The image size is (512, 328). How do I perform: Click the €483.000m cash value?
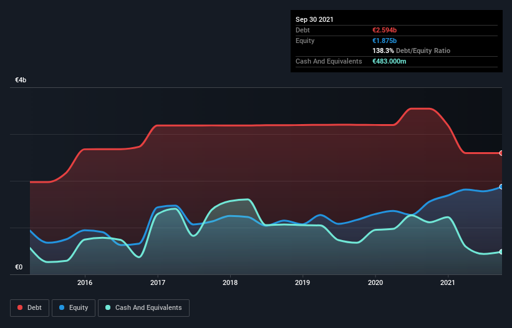[x=389, y=61]
